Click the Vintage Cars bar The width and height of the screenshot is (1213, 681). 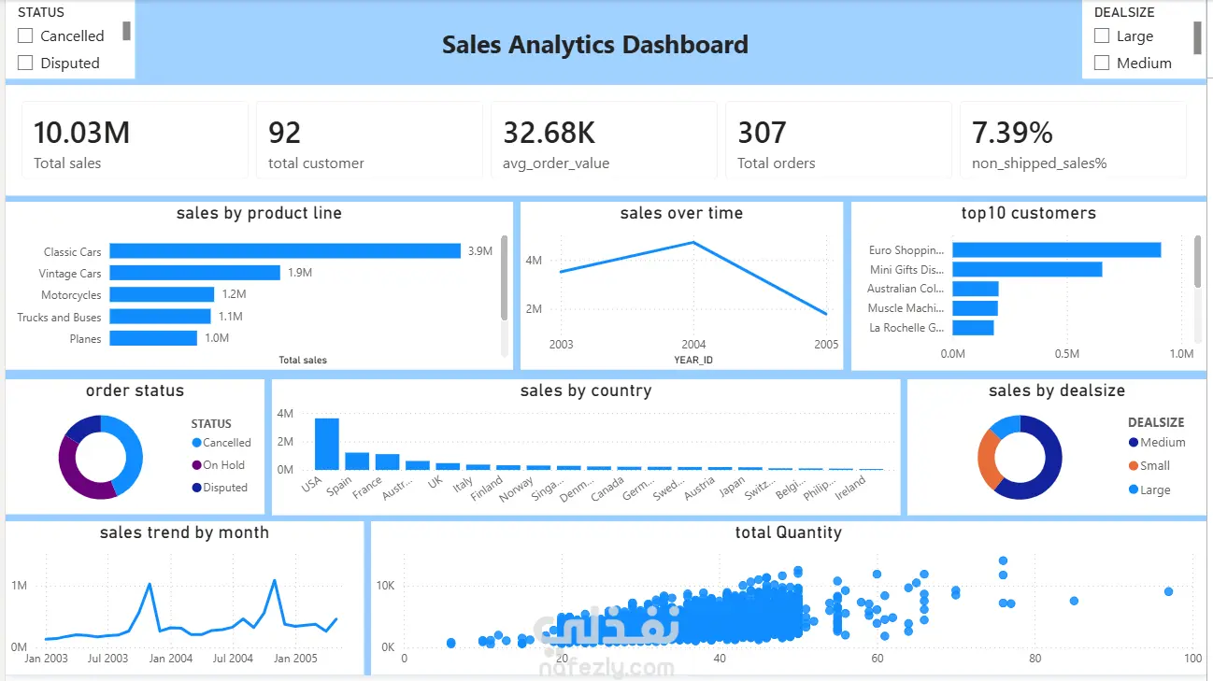pyautogui.click(x=194, y=273)
